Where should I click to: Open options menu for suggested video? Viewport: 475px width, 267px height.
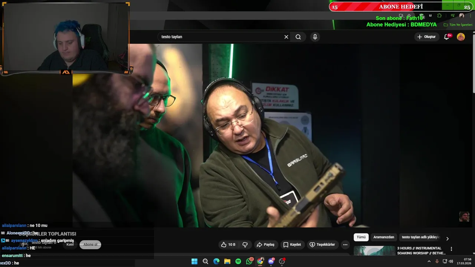(451, 249)
